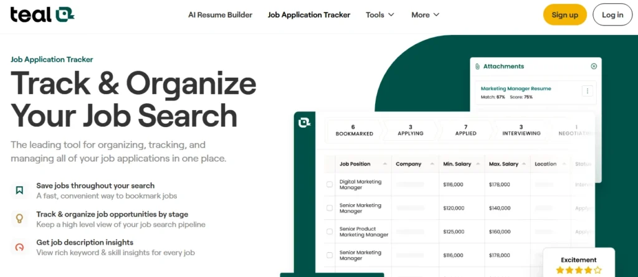The image size is (638, 277).
Task: Click the paperclip icon in Attachments header
Action: tap(477, 67)
